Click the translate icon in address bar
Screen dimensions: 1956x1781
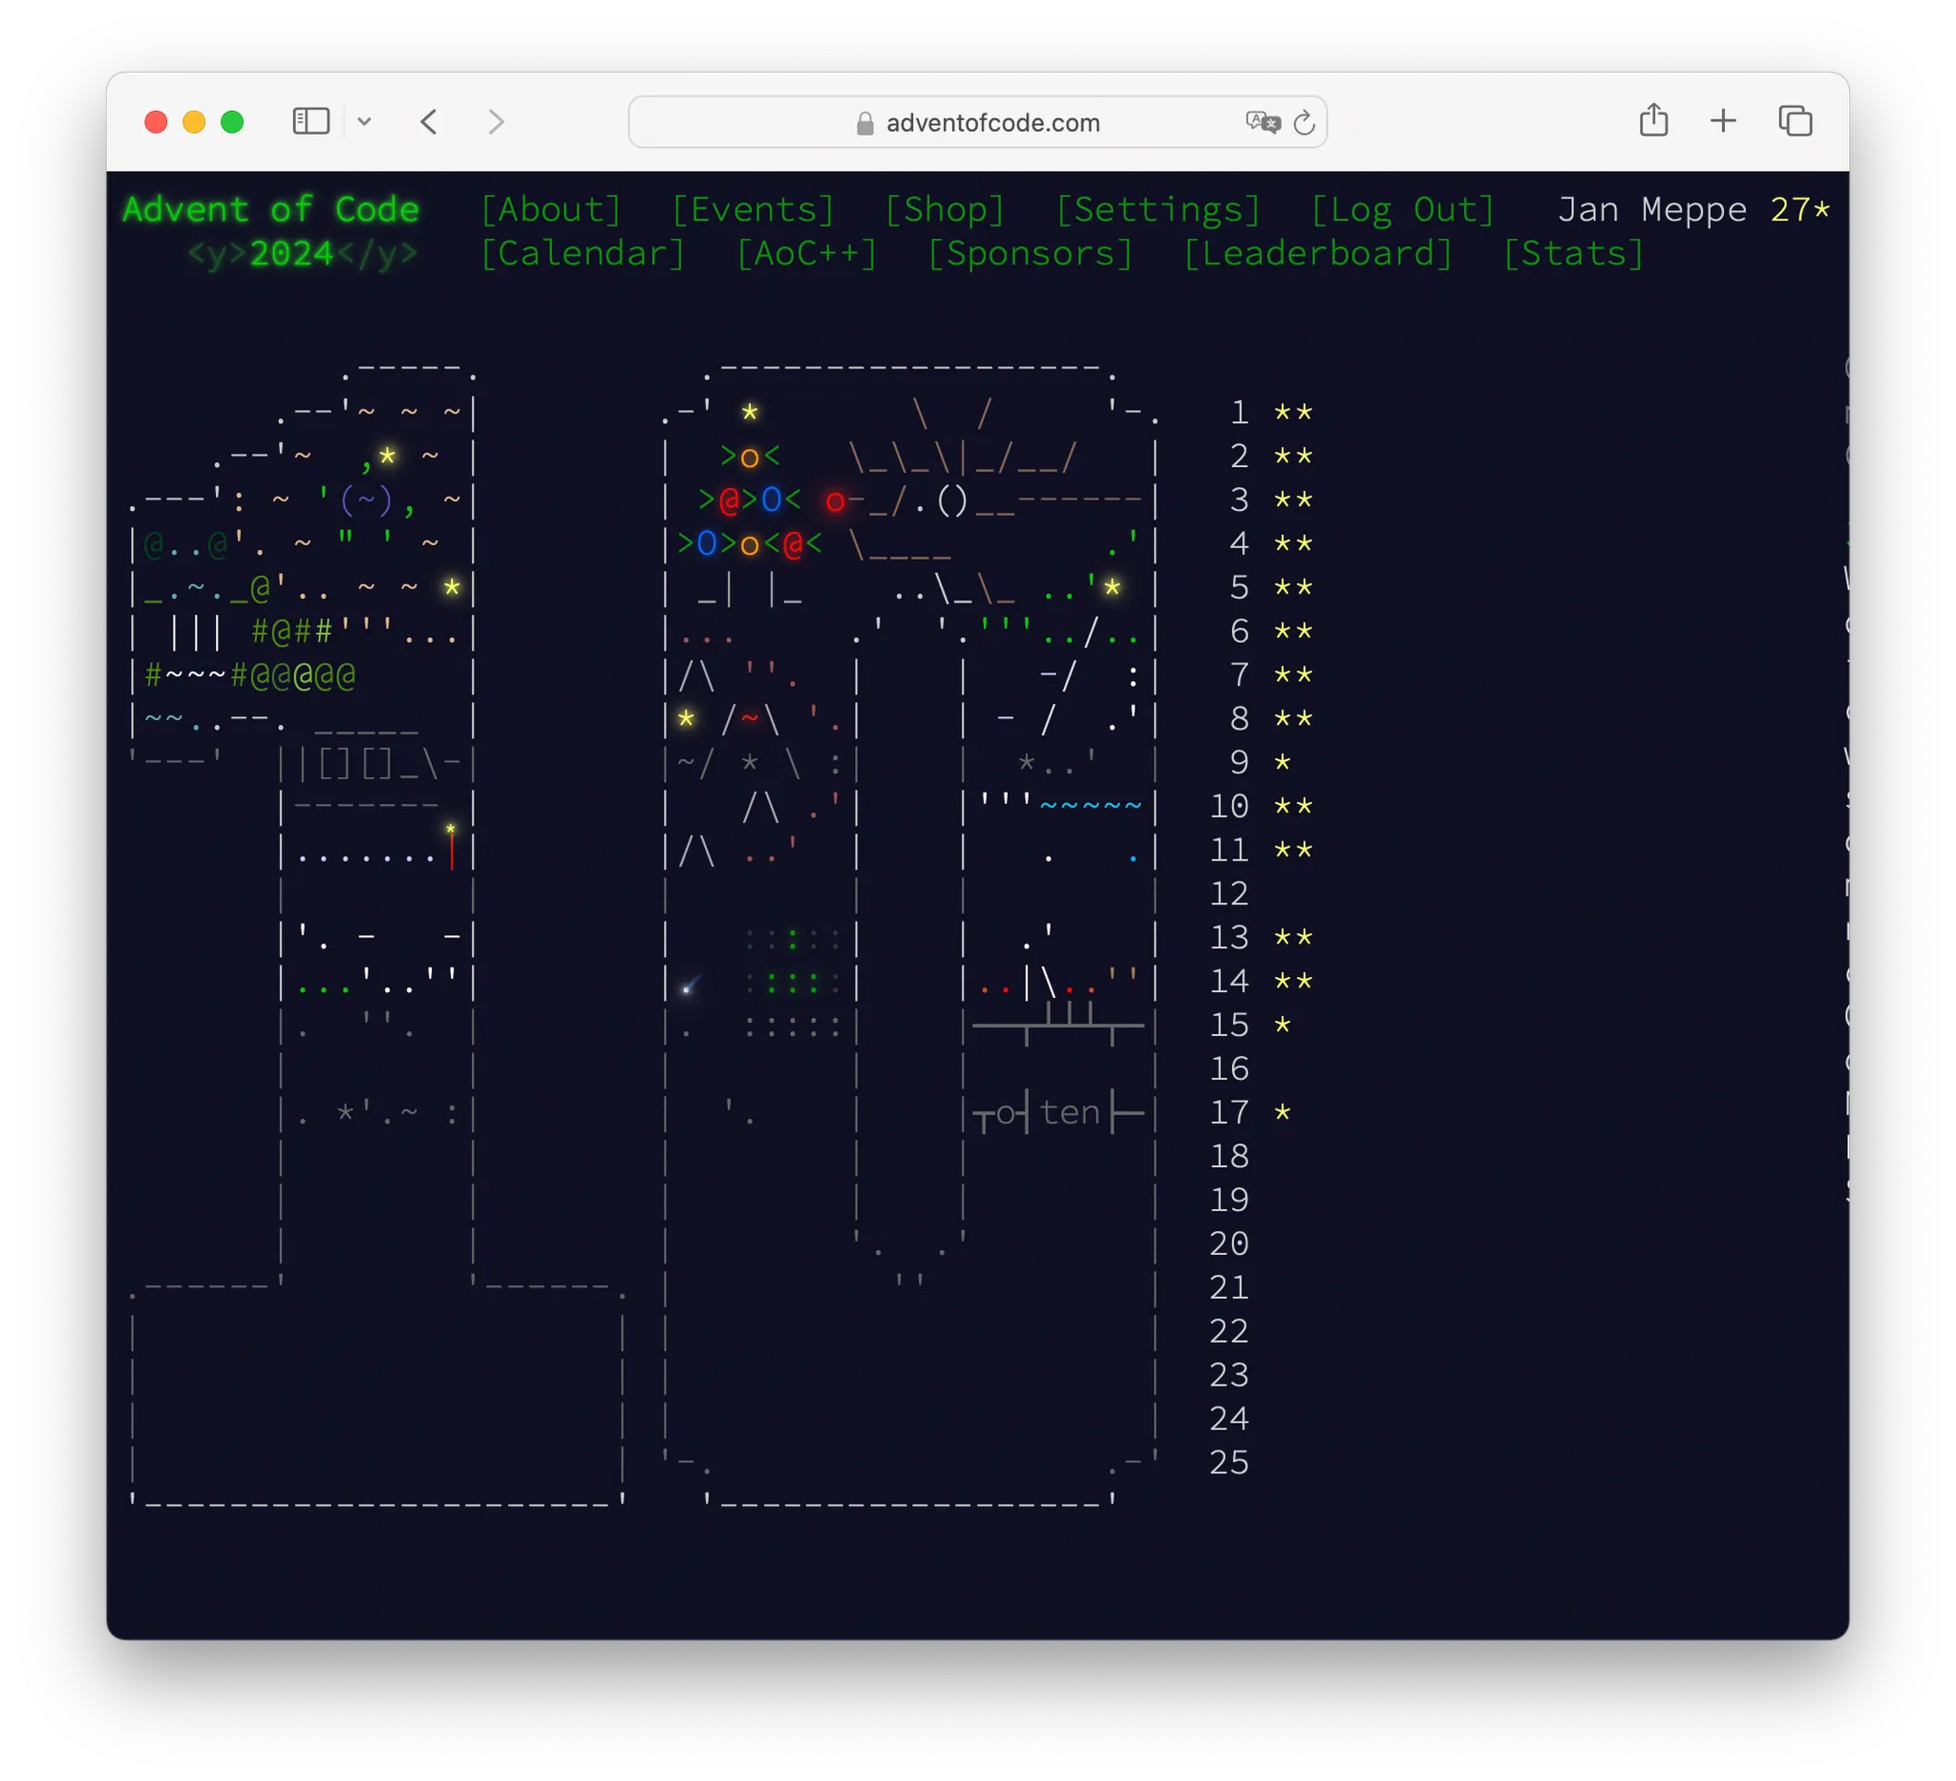[x=1263, y=122]
